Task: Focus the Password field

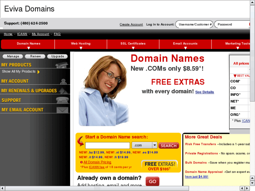Action: pyautogui.click(x=232, y=25)
